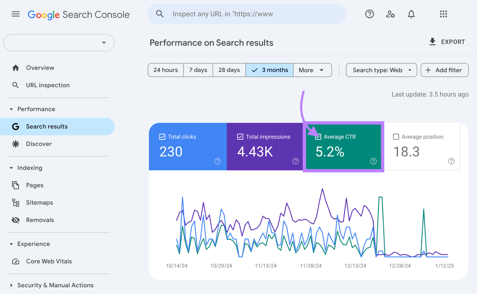Select the 28 days date range
477x294 pixels.
point(229,70)
